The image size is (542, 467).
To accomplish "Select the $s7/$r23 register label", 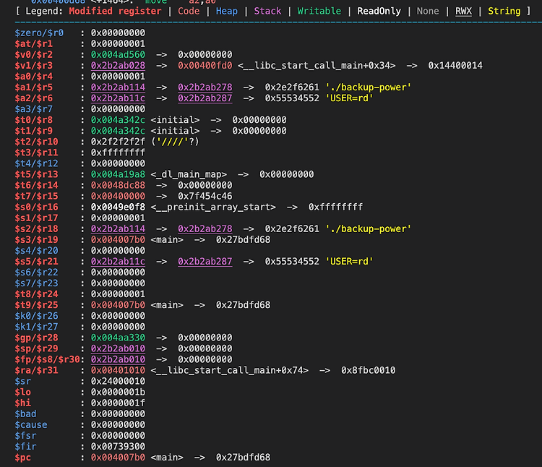I will (x=36, y=283).
